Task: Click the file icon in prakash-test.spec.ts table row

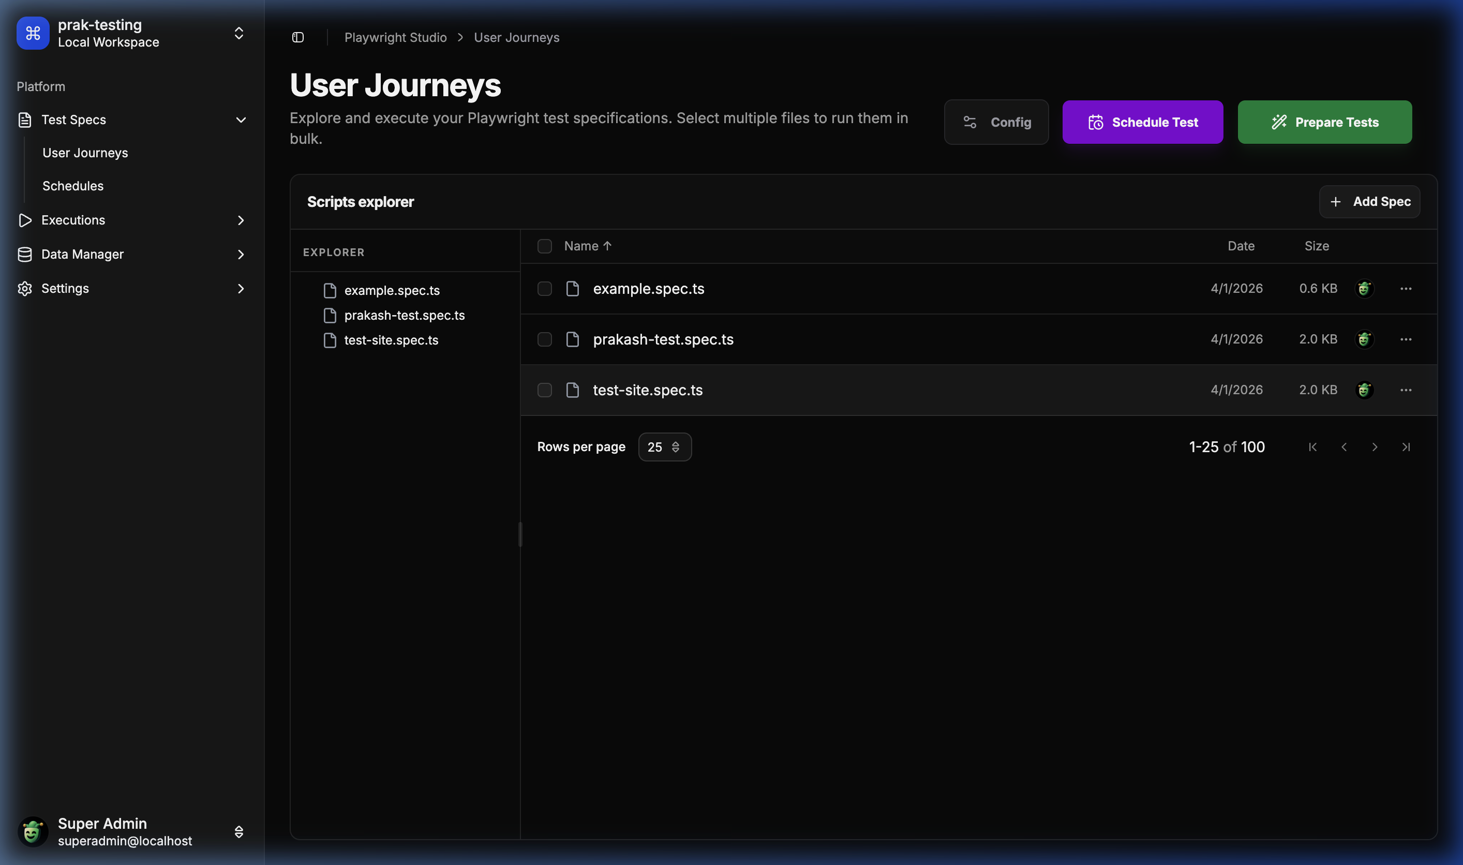Action: coord(572,339)
